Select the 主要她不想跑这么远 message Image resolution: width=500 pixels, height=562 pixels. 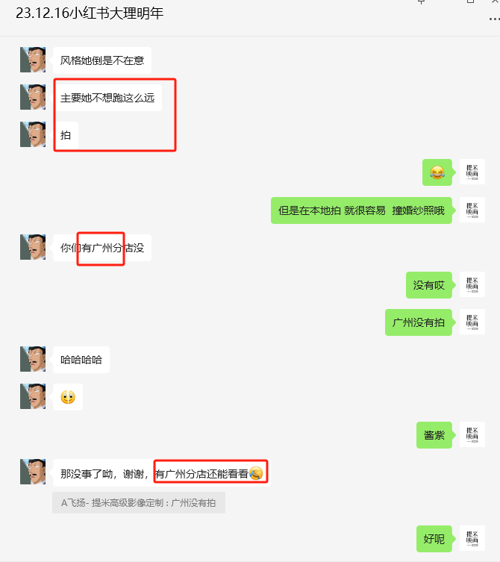107,98
